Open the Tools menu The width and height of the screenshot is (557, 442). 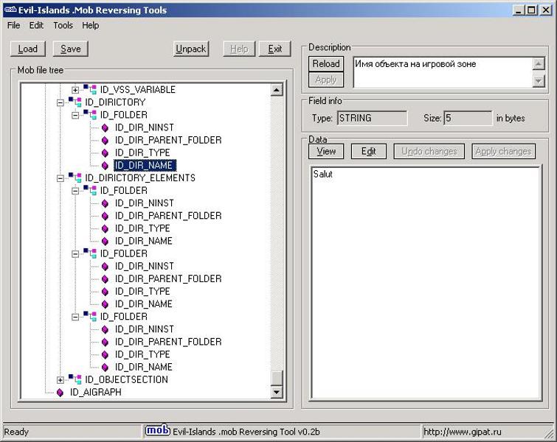tap(63, 25)
